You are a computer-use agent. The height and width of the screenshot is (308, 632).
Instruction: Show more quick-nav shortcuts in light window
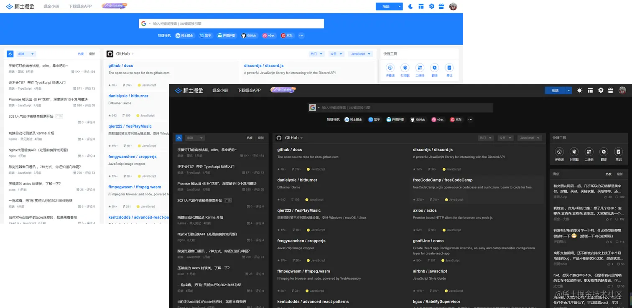point(301,35)
